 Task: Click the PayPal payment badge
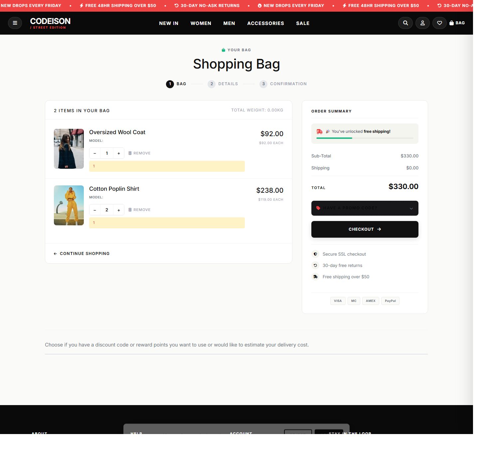click(x=390, y=301)
